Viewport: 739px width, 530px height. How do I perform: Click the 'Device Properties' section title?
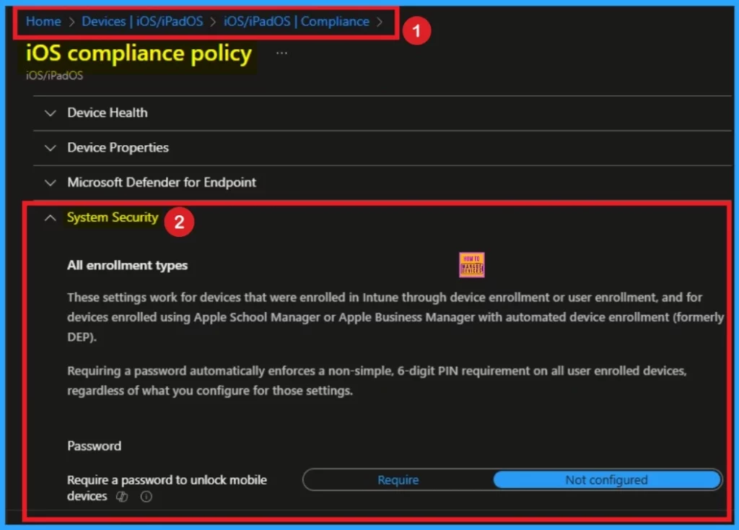pos(118,147)
